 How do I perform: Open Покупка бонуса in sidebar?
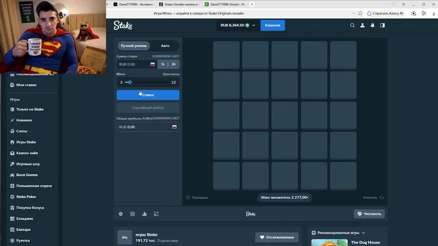(x=30, y=208)
